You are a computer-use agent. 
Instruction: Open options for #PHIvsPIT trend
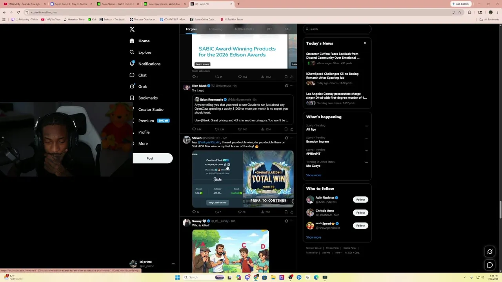click(x=366, y=150)
